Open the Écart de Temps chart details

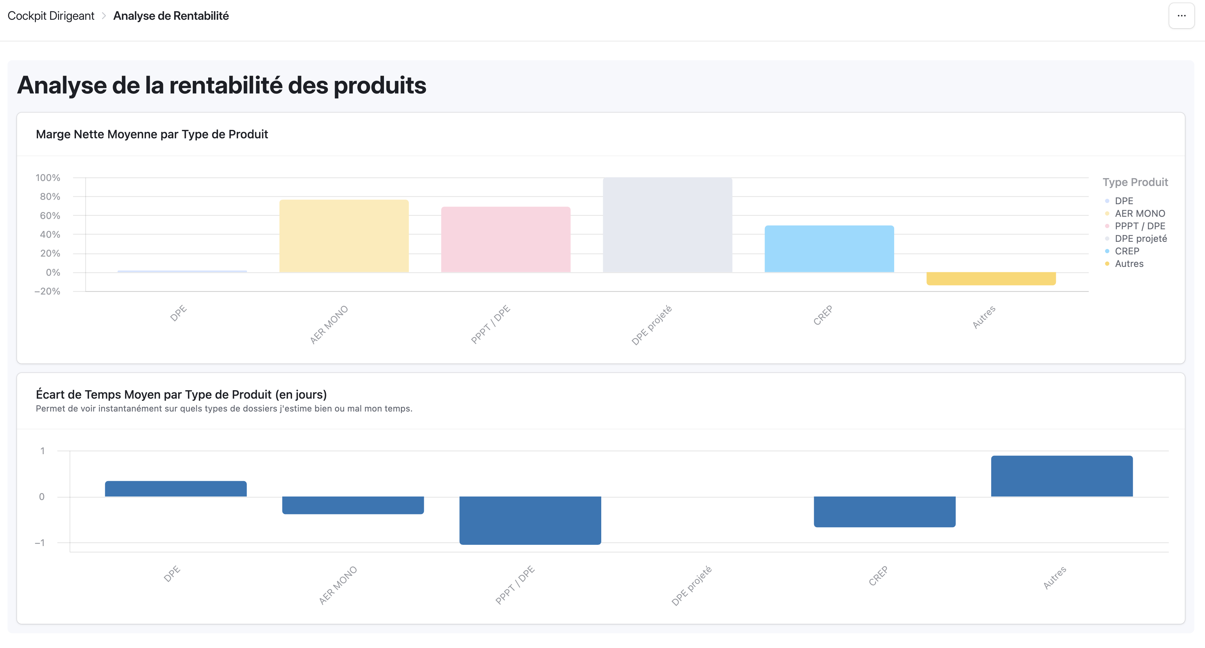click(181, 394)
